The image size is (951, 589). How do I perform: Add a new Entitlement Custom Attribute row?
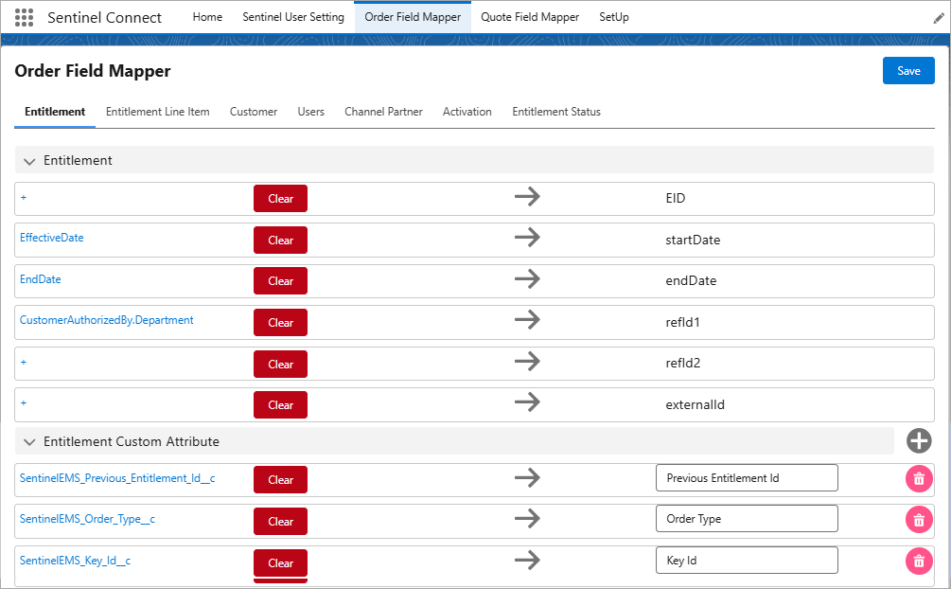click(x=918, y=440)
